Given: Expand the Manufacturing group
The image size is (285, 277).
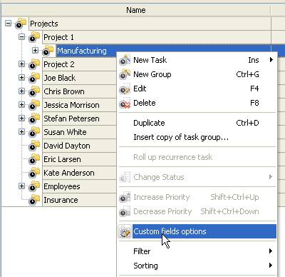Looking at the screenshot, I should point(36,51).
